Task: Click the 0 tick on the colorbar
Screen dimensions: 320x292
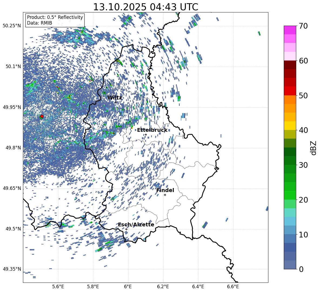Action: pos(301,269)
